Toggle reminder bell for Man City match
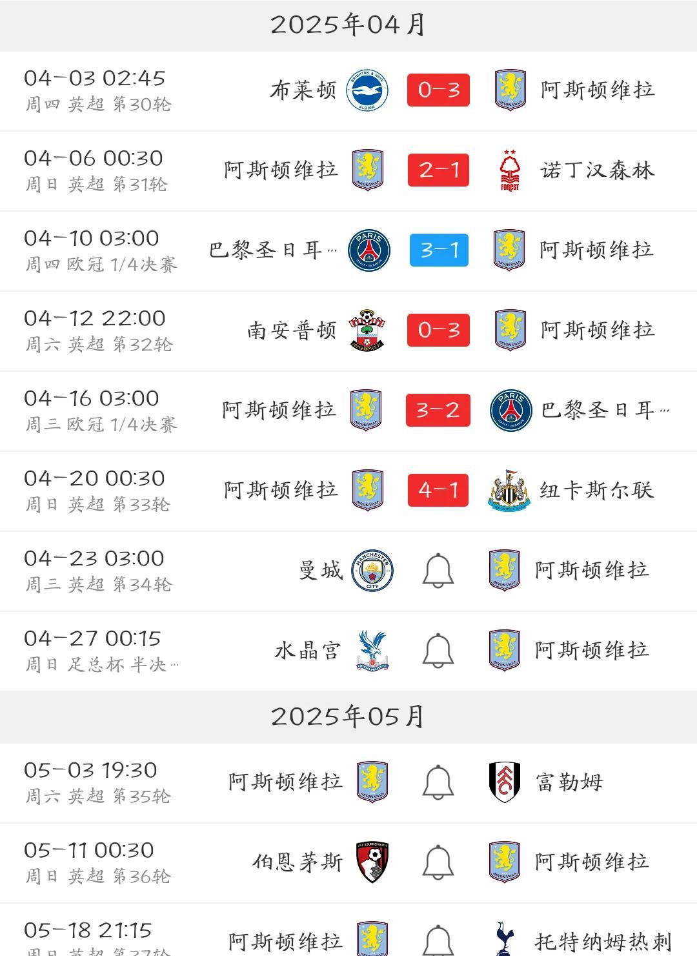 [438, 571]
